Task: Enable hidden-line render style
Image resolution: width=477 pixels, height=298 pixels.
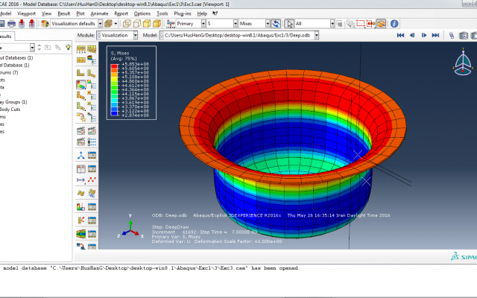Action: click(x=137, y=23)
